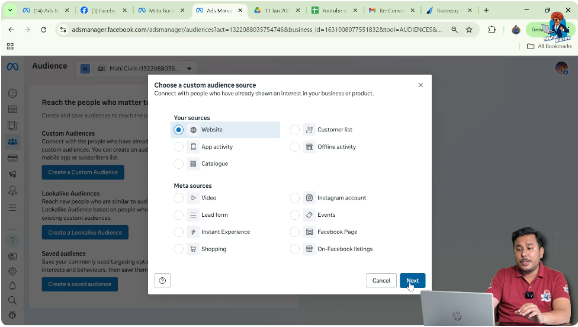Select the Shopping radio button
Image resolution: width=578 pixels, height=327 pixels.
click(178, 249)
